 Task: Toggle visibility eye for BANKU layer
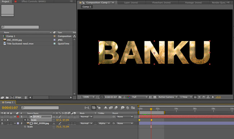(x=2, y=116)
